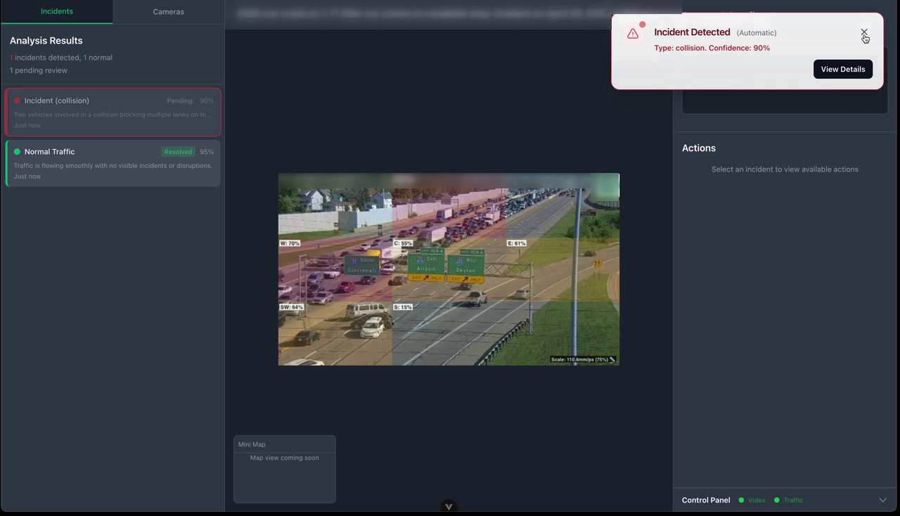Click the SW: 64% zone label
This screenshot has height=516, width=900.
click(292, 307)
